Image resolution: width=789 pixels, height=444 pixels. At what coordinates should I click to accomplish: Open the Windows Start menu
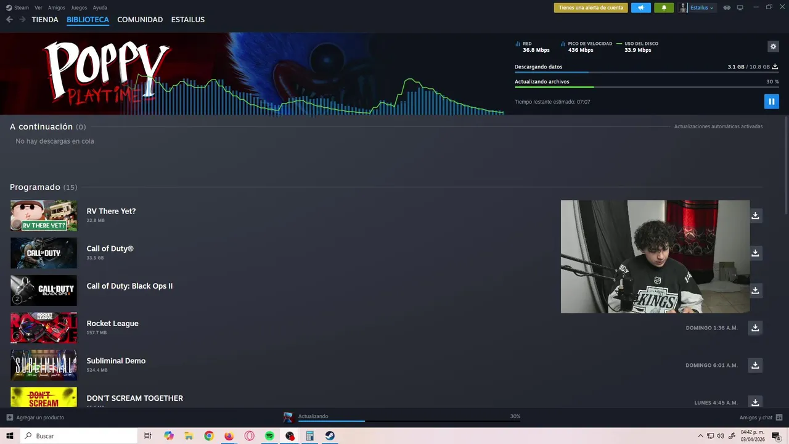coord(10,436)
